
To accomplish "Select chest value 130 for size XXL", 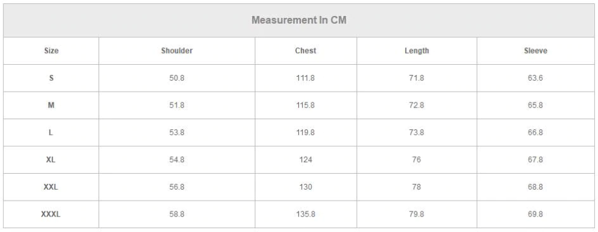I will tap(305, 187).
